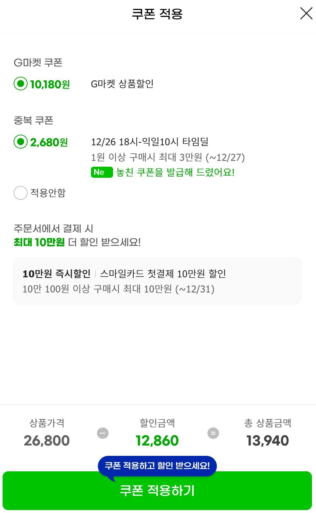Click the 쿠폰 적용 dialog title
This screenshot has width=316, height=513.
pos(158,14)
